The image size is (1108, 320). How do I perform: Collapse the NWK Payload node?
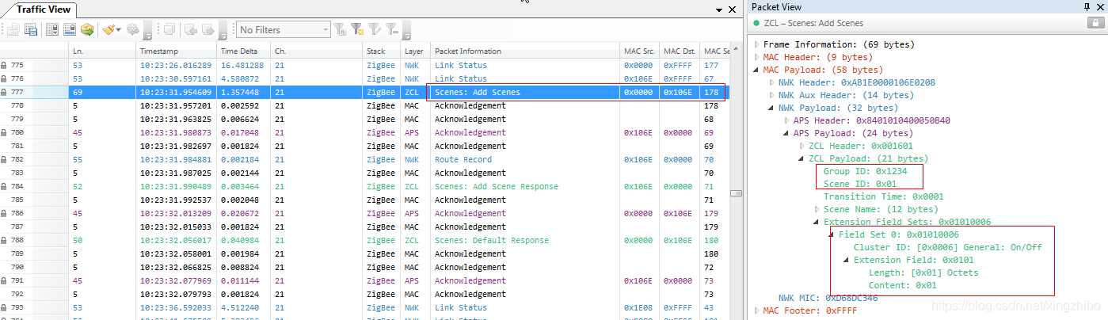point(772,108)
